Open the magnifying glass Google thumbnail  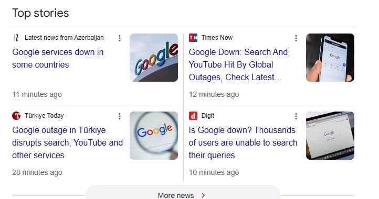coord(154,136)
